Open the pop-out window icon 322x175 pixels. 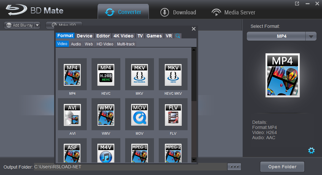tap(297, 4)
